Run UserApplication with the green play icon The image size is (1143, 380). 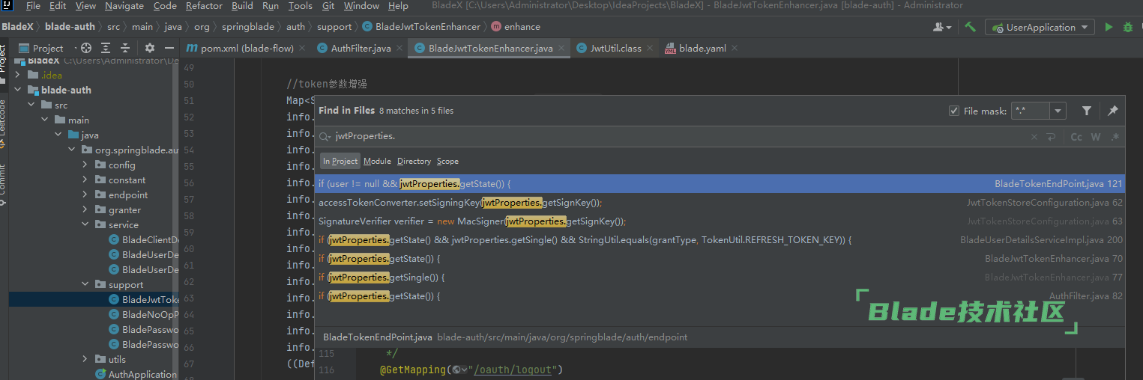coord(1109,27)
